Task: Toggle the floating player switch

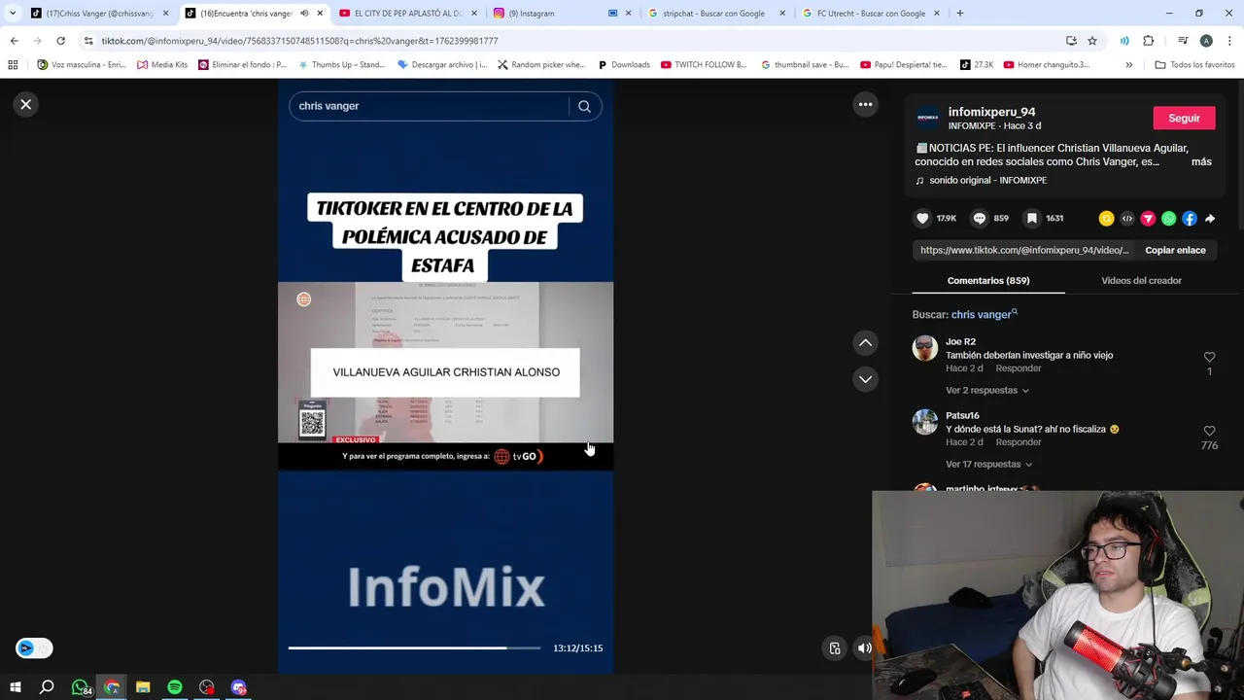Action: click(x=34, y=648)
